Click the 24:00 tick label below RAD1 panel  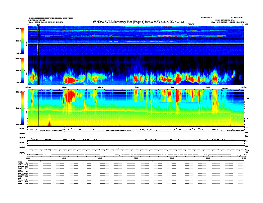tap(244, 87)
